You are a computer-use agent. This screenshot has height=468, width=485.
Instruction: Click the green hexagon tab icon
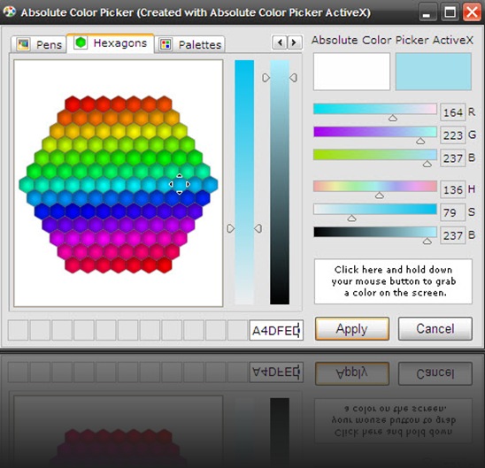click(x=81, y=42)
